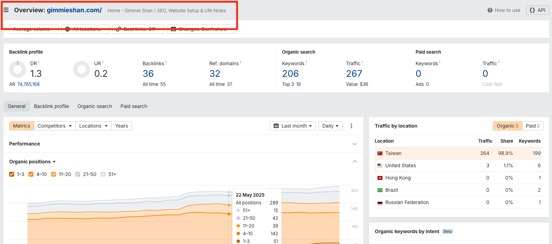Expand the Performance section chevron

coord(355,144)
